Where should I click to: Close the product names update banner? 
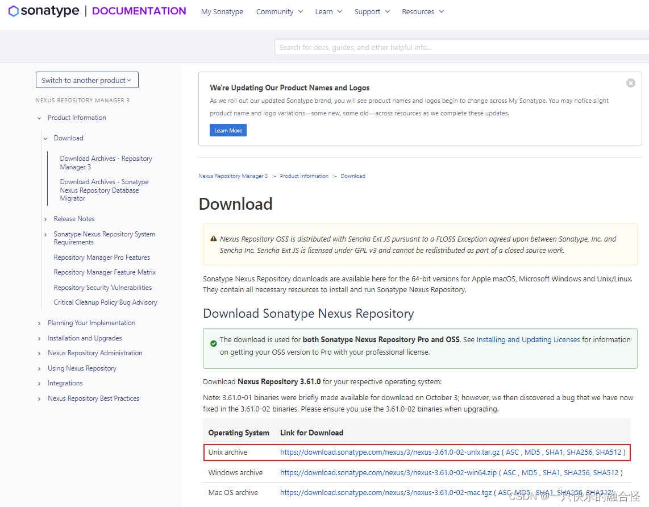click(630, 83)
